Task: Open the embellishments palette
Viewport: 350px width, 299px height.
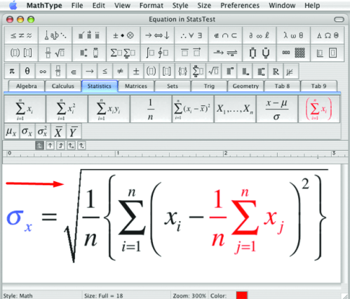Action: (x=89, y=35)
